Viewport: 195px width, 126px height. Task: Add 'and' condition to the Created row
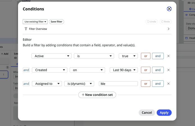coord(158,70)
